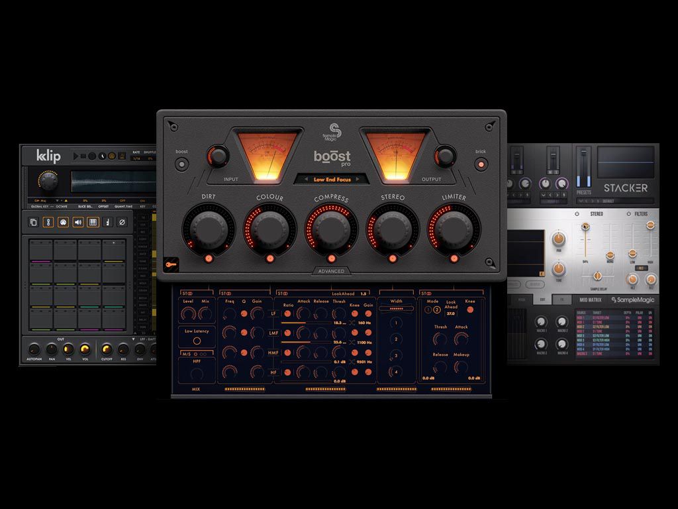Toggle the Klip dial mode icon

point(63,222)
